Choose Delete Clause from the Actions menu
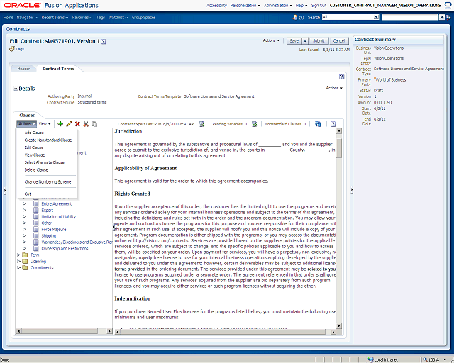This screenshot has width=454, height=363. pos(36,170)
